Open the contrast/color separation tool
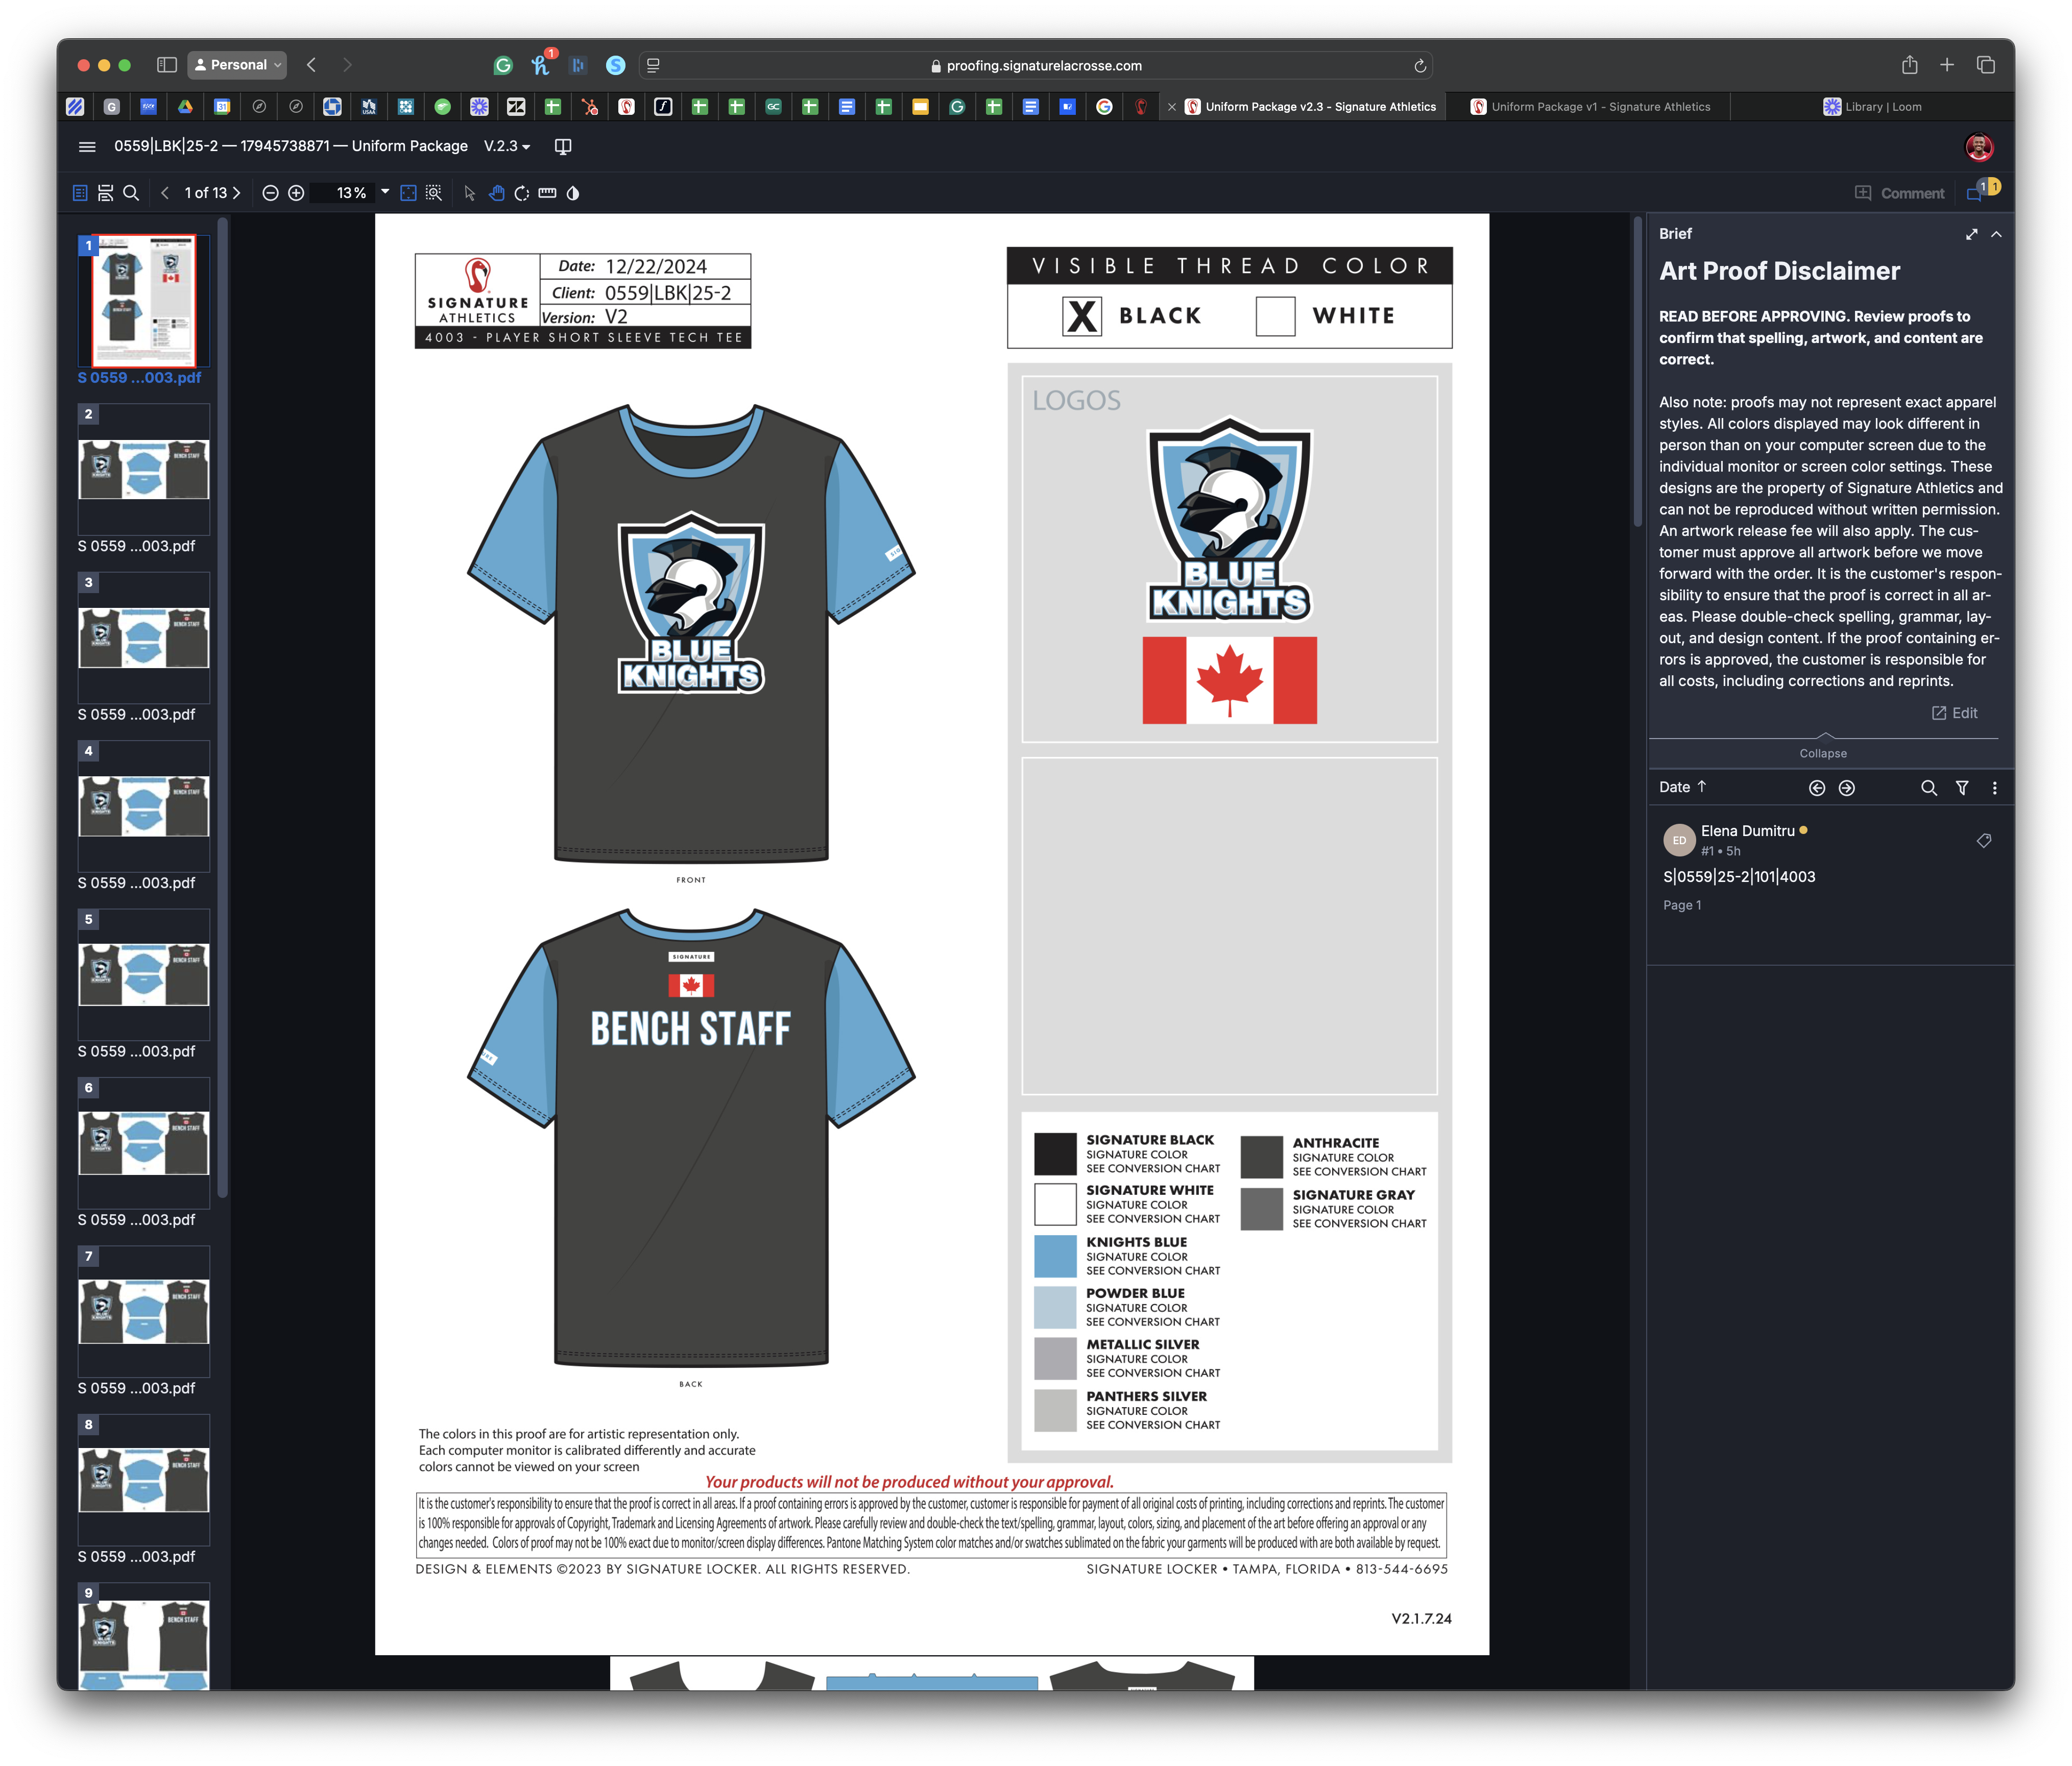Viewport: 2072px width, 1766px height. coord(573,193)
